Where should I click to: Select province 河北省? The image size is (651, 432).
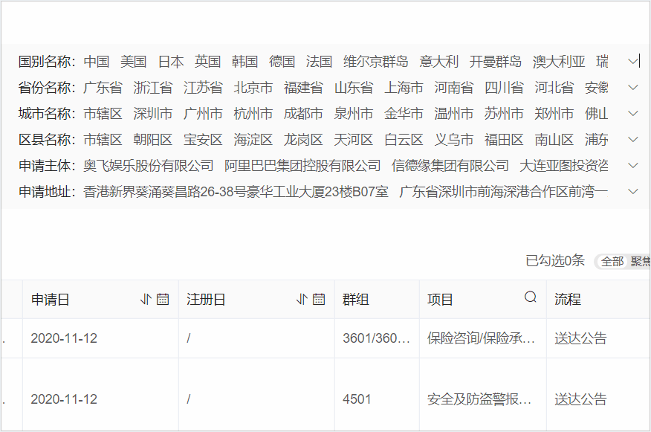click(554, 88)
